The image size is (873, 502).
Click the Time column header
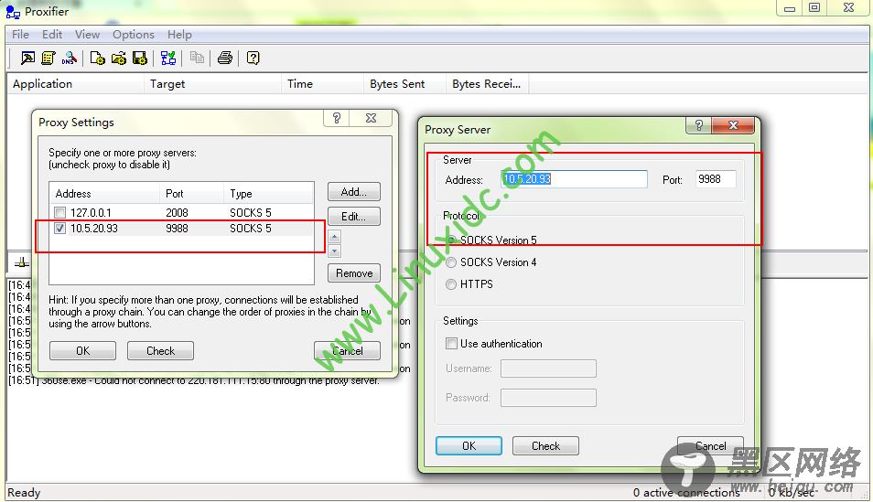(322, 84)
